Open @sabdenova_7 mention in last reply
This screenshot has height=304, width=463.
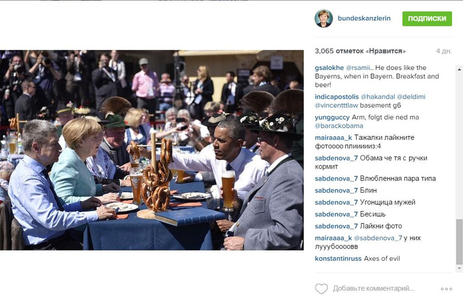click(378, 238)
